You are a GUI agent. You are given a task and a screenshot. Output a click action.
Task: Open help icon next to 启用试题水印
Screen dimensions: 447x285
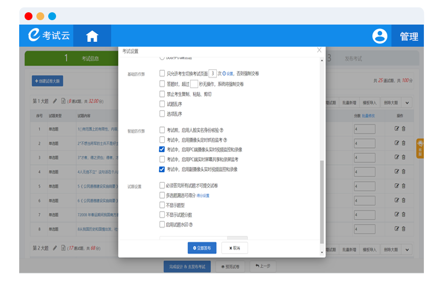(x=191, y=225)
